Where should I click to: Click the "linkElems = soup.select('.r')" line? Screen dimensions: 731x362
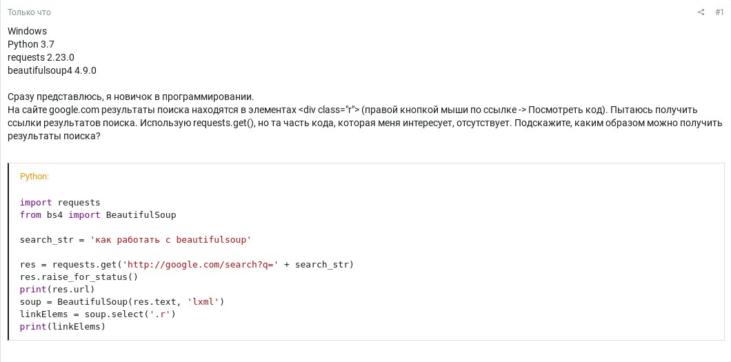click(98, 314)
